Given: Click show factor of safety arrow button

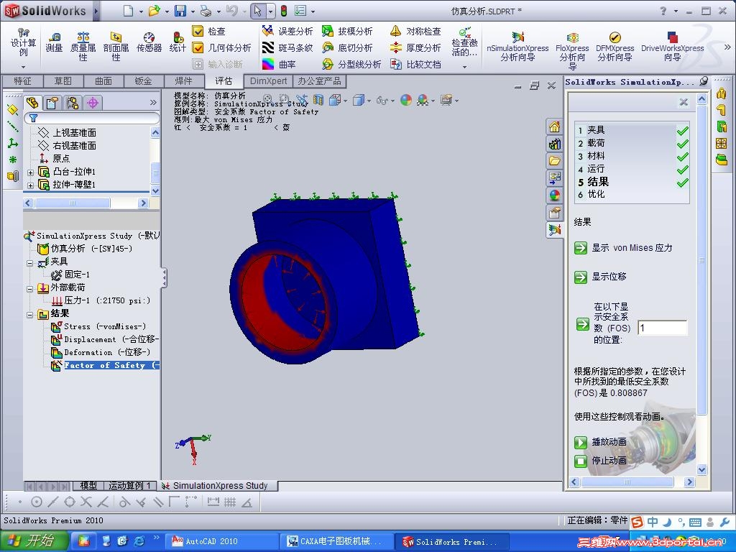Looking at the screenshot, I should (x=582, y=324).
